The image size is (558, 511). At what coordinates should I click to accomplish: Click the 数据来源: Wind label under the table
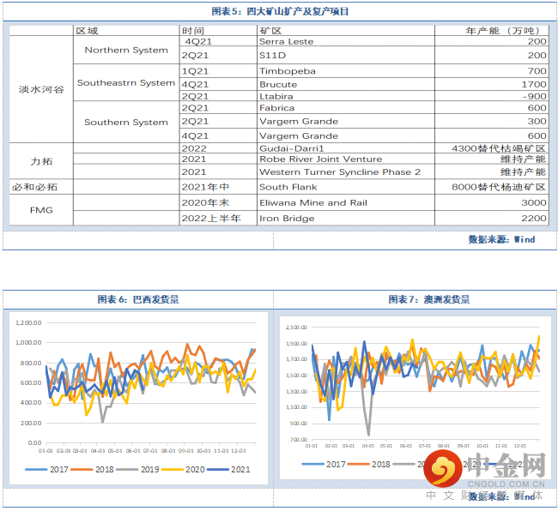point(501,239)
